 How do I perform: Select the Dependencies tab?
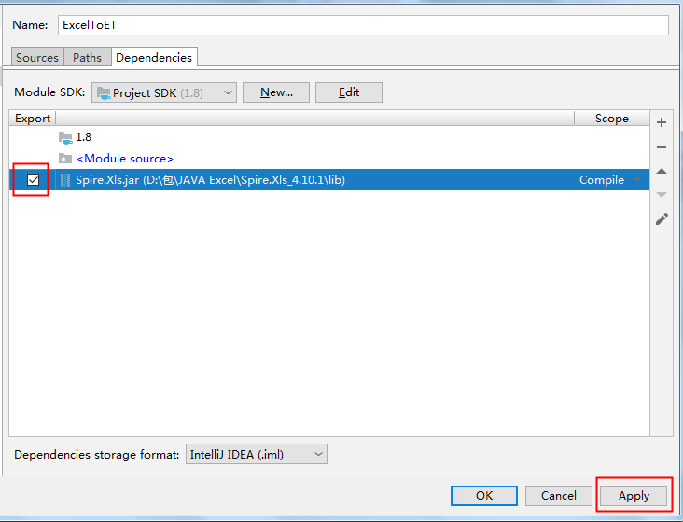(x=154, y=57)
